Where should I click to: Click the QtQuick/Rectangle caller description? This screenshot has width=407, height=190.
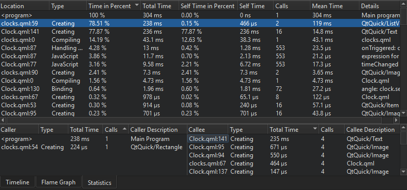[x=156, y=147]
